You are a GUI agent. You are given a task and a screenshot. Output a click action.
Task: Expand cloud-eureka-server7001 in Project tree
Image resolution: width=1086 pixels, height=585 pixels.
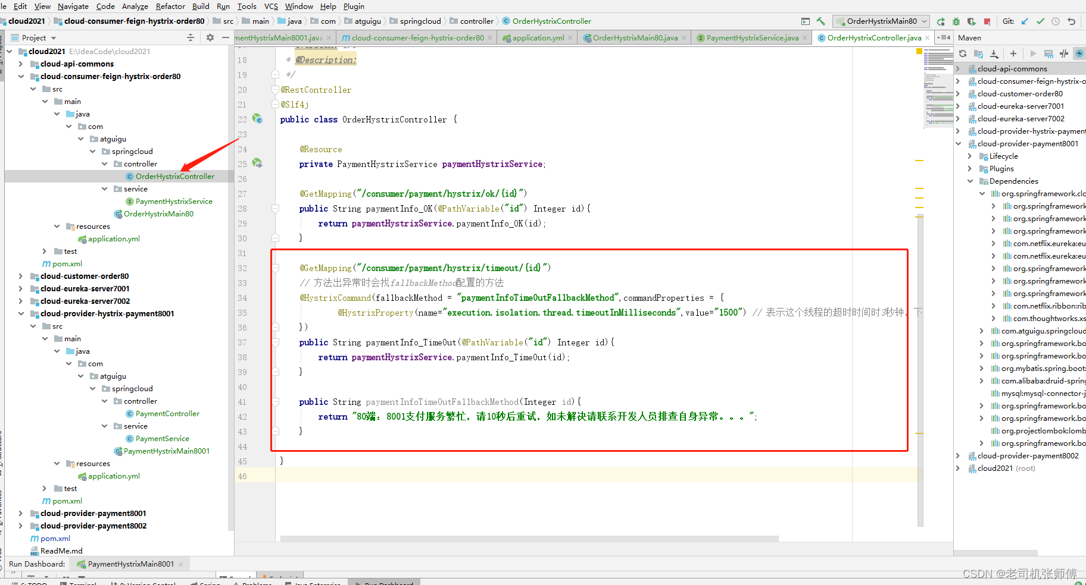tap(21, 288)
